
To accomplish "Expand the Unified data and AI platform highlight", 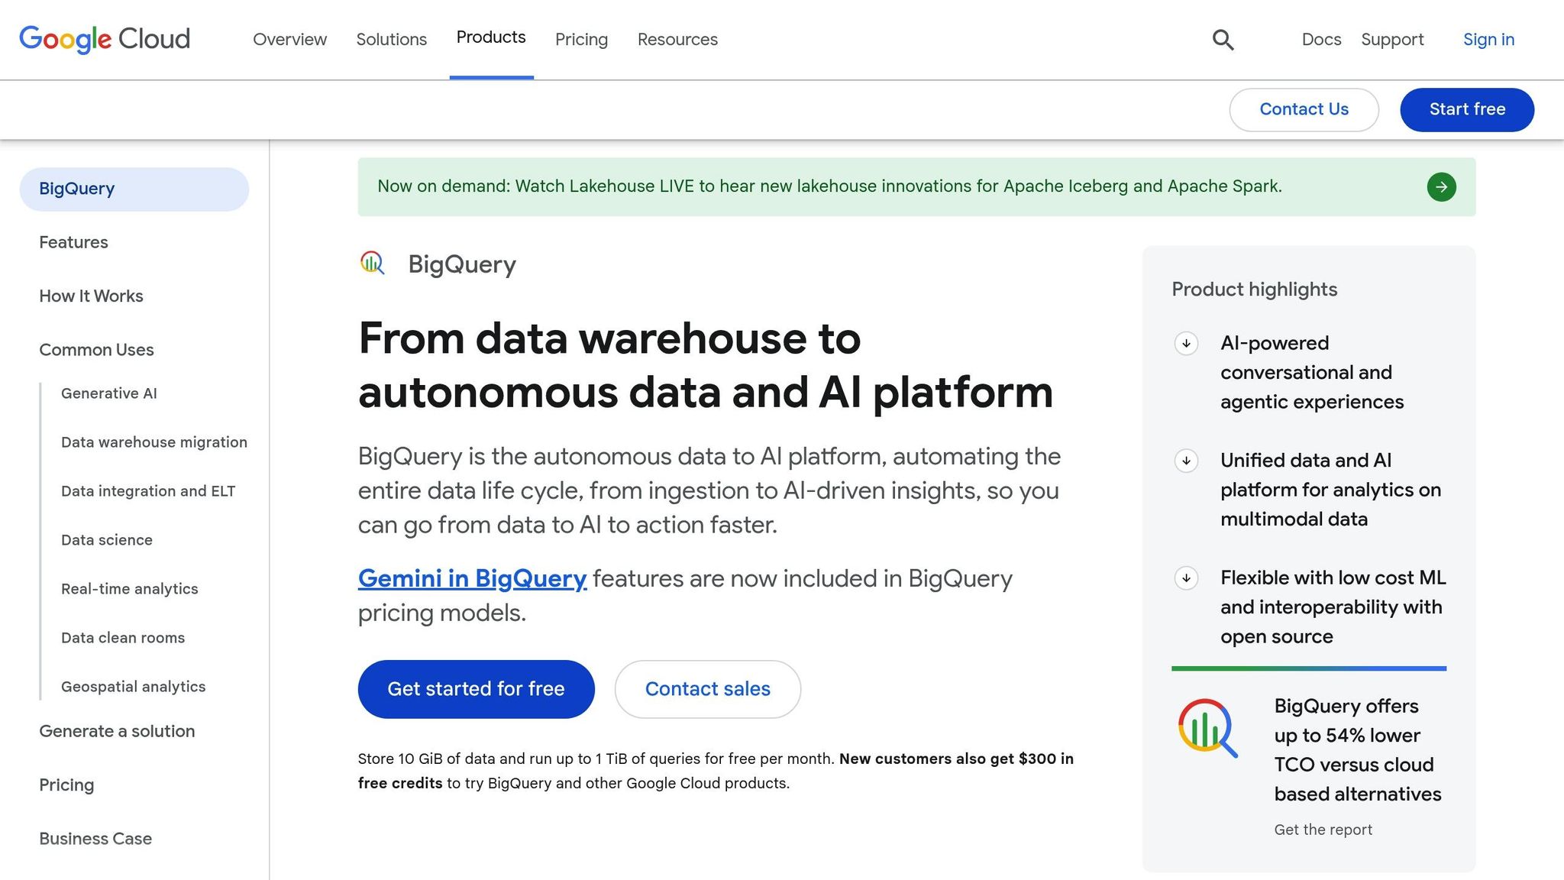I will [x=1185, y=461].
